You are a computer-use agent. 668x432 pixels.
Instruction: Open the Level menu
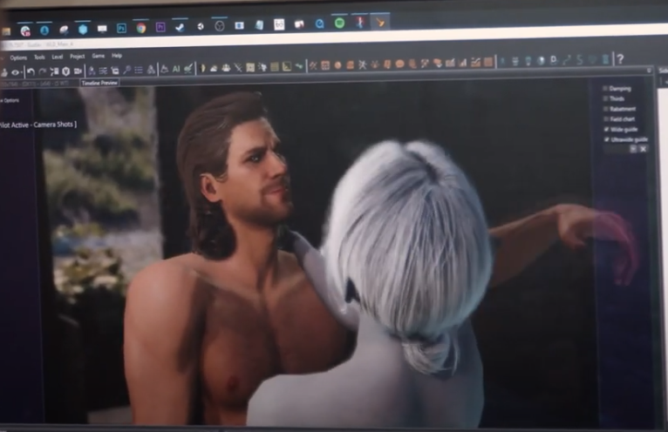tap(57, 57)
